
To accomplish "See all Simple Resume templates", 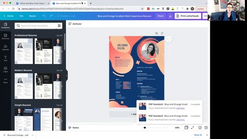I will [x=59, y=105].
